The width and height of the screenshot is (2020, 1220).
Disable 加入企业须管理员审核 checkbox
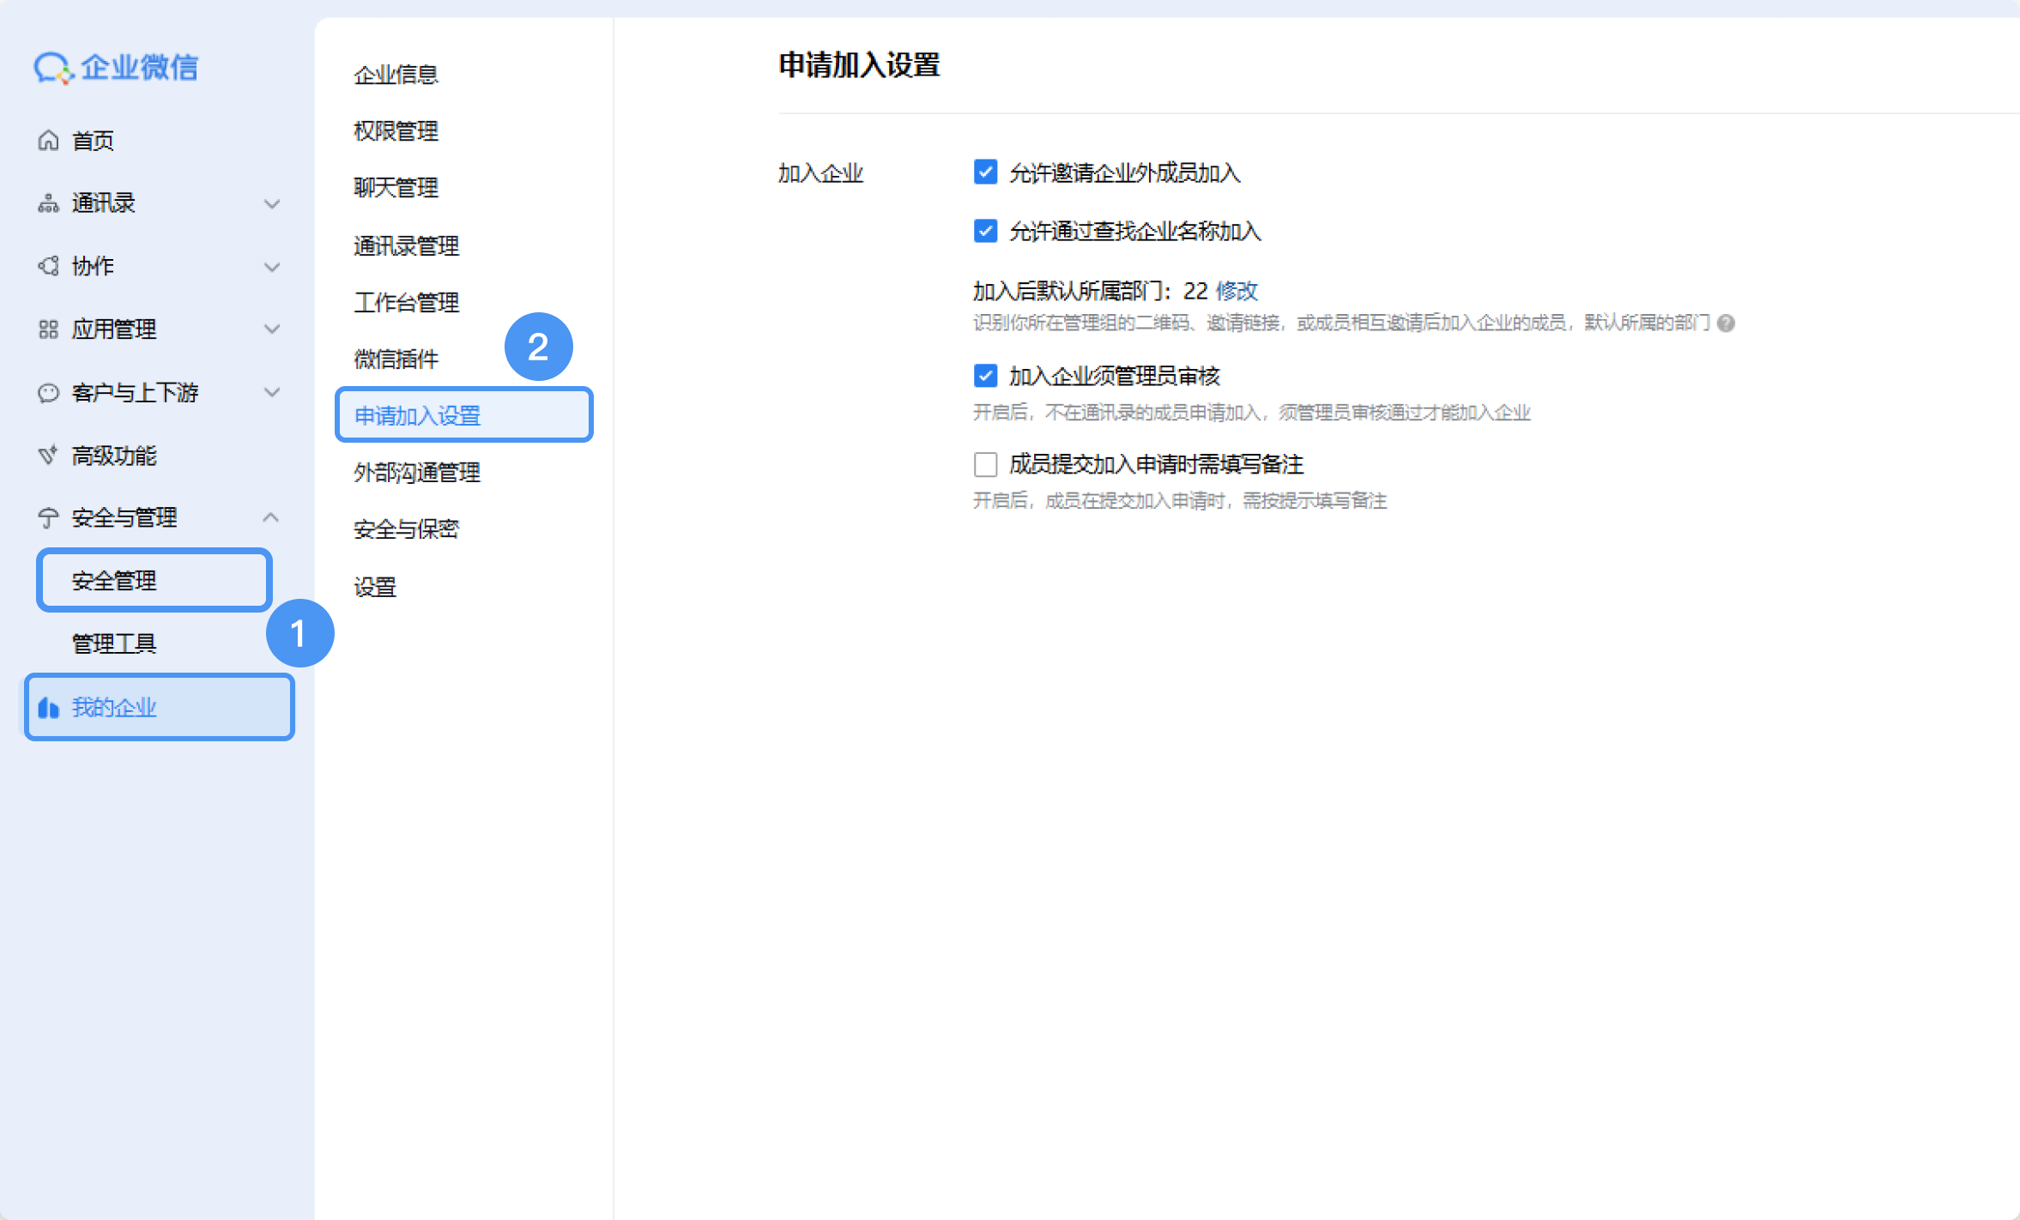[985, 376]
